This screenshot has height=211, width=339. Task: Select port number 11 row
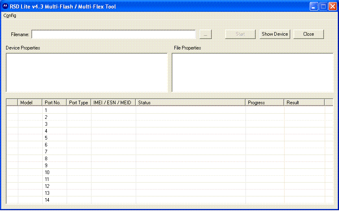170,179
